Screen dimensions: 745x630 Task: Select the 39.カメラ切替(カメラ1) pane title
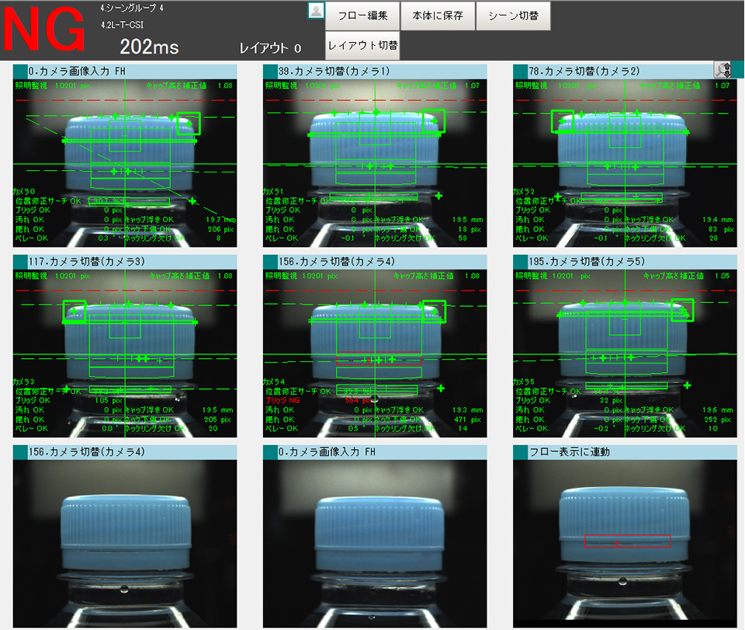[x=381, y=71]
